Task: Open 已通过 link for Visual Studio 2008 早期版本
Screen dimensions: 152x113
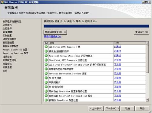Action: pyautogui.click(x=117, y=56)
